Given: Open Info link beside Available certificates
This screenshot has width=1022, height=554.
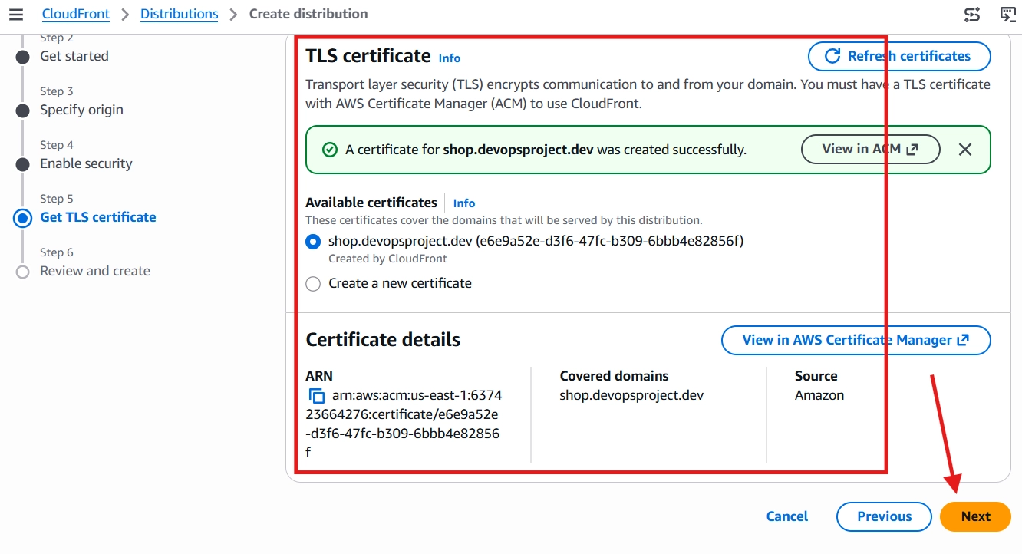Looking at the screenshot, I should [x=464, y=203].
